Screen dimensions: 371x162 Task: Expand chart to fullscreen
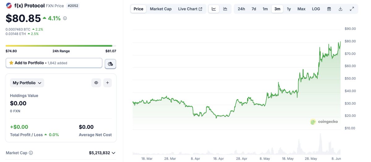coord(352,9)
